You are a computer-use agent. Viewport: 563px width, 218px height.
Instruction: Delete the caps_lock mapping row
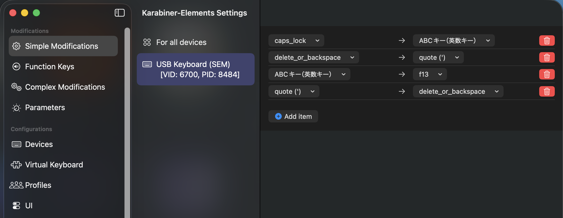point(547,41)
